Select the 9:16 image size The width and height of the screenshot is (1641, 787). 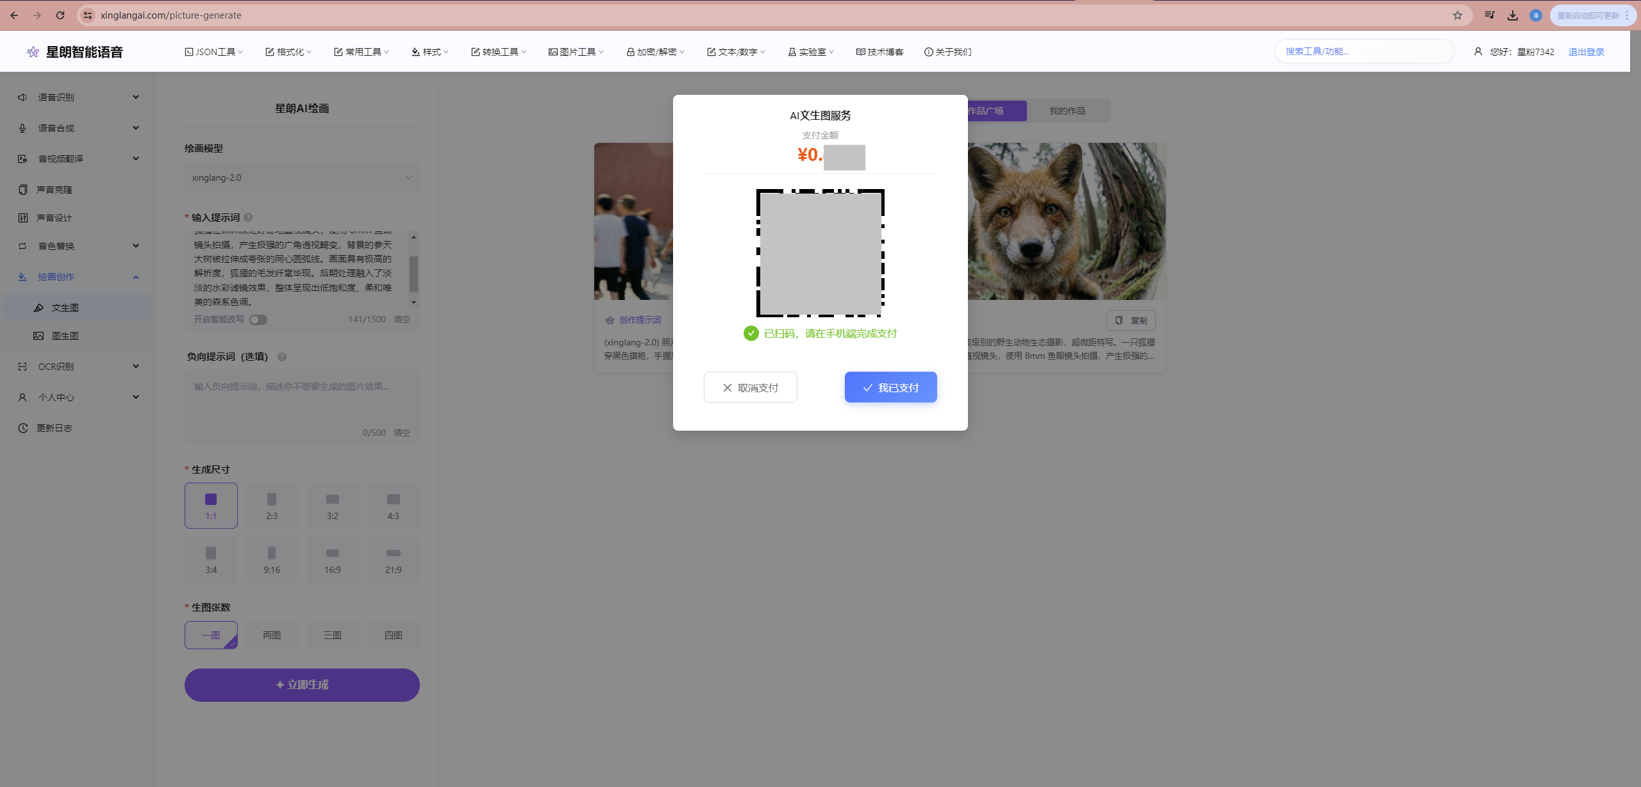pyautogui.click(x=272, y=559)
